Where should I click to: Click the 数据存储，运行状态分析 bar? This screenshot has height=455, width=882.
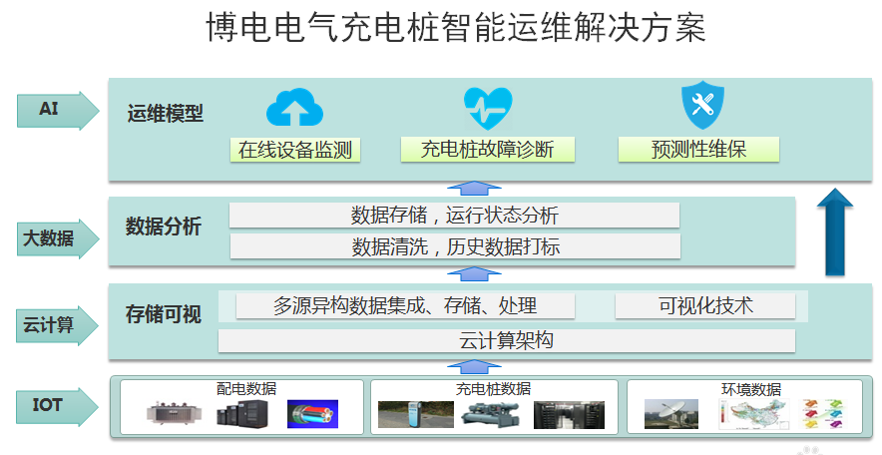click(x=454, y=216)
